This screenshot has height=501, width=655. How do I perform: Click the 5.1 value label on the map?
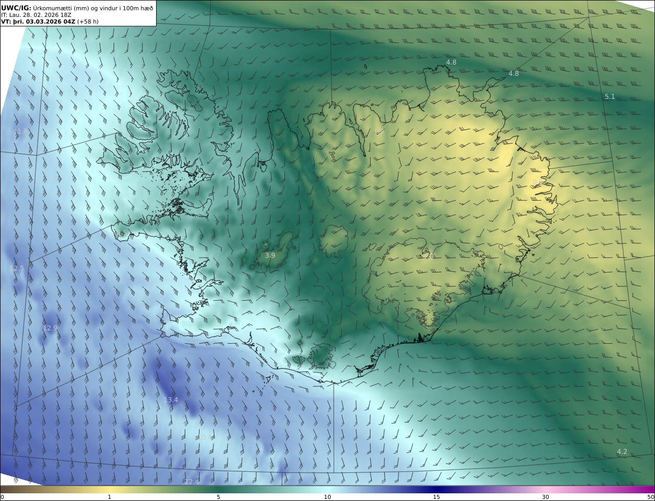[x=610, y=96]
